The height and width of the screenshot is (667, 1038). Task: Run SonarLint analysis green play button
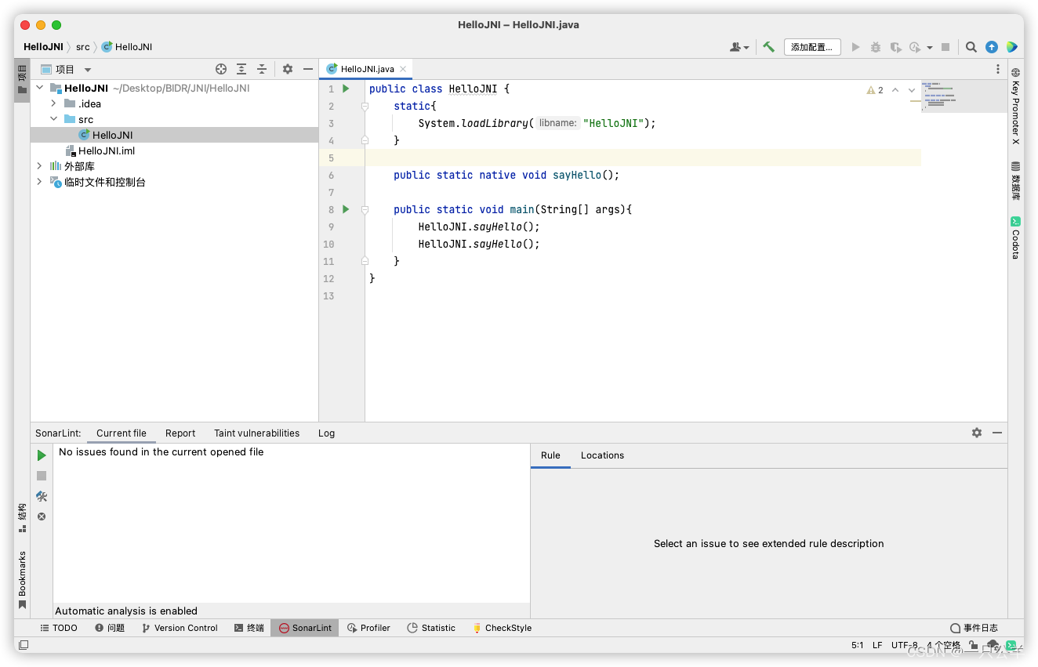click(x=42, y=455)
